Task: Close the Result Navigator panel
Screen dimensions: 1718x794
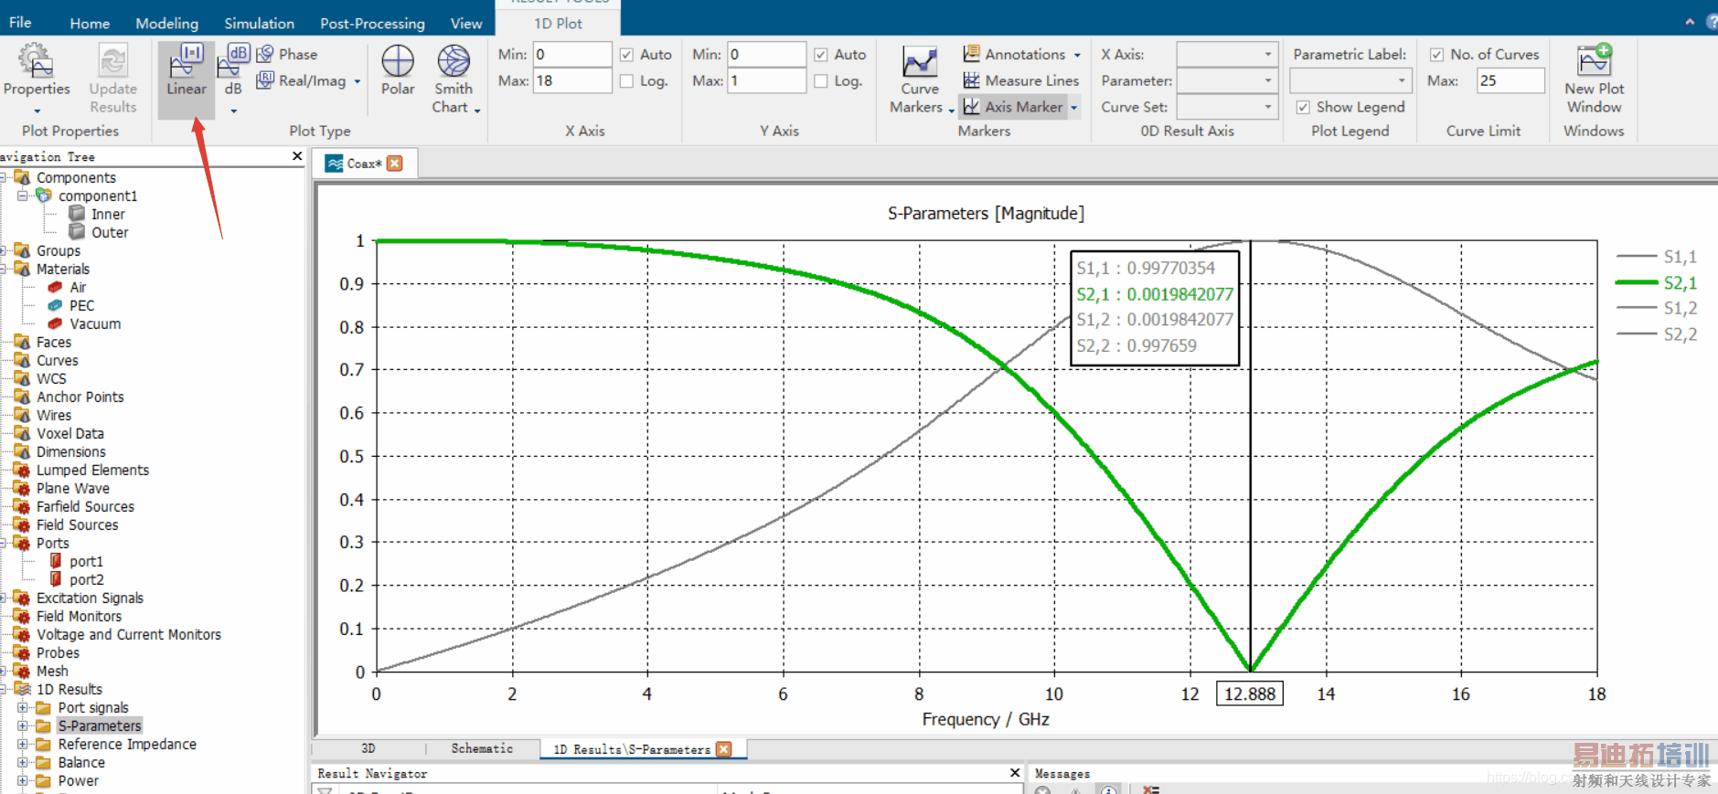Action: click(1015, 773)
